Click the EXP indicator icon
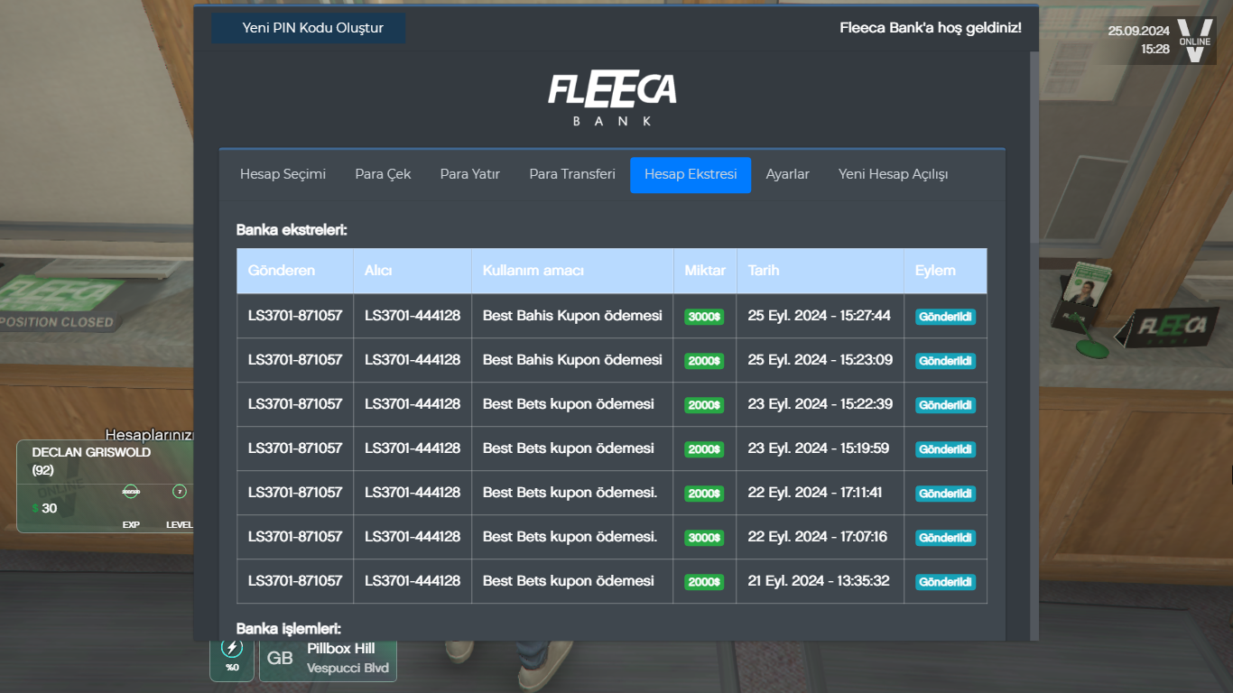Screen dimensions: 1233x693 click(x=131, y=492)
